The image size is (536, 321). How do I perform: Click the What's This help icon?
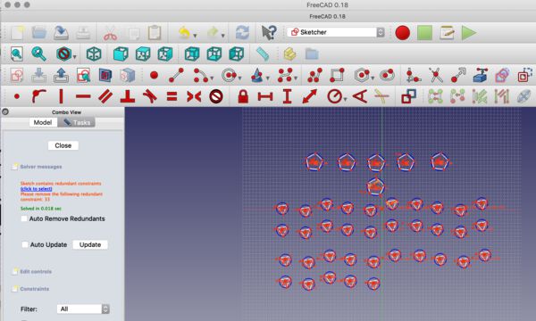pyautogui.click(x=268, y=32)
